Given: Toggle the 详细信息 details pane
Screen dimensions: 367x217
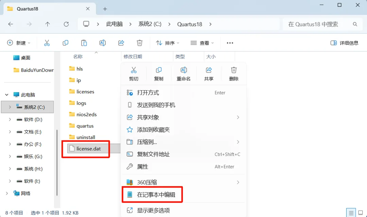Looking at the screenshot, I should coord(344,43).
